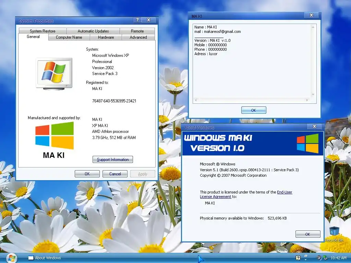This screenshot has height=263, width=351.
Task: Click the Microsoft Windows XP text
Action: point(111,55)
